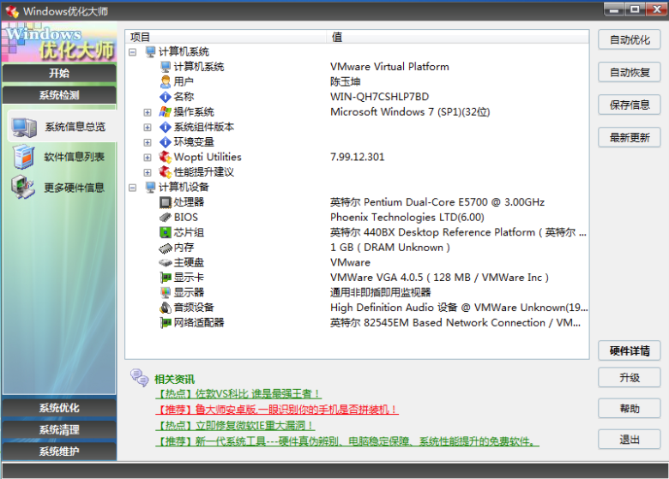Viewport: 669px width, 479px height.
Task: Open the 立即修复微软IE重大漏洞 link
Action: 236,425
